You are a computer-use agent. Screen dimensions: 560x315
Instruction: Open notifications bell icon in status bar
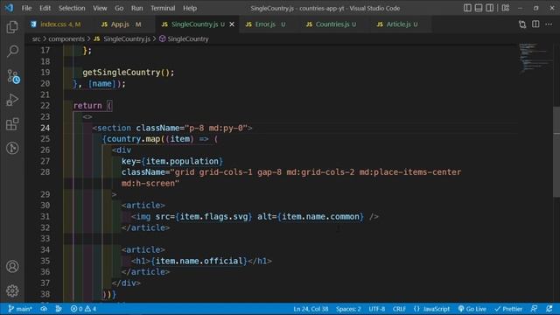(549, 309)
